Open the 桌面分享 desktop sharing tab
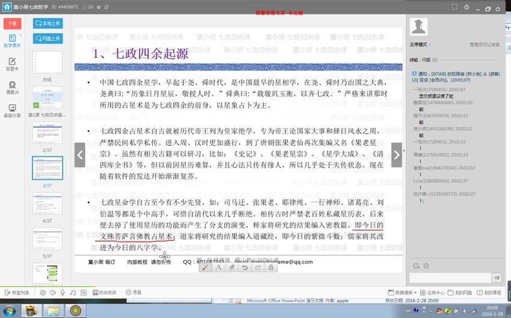The image size is (511, 318). [x=12, y=111]
